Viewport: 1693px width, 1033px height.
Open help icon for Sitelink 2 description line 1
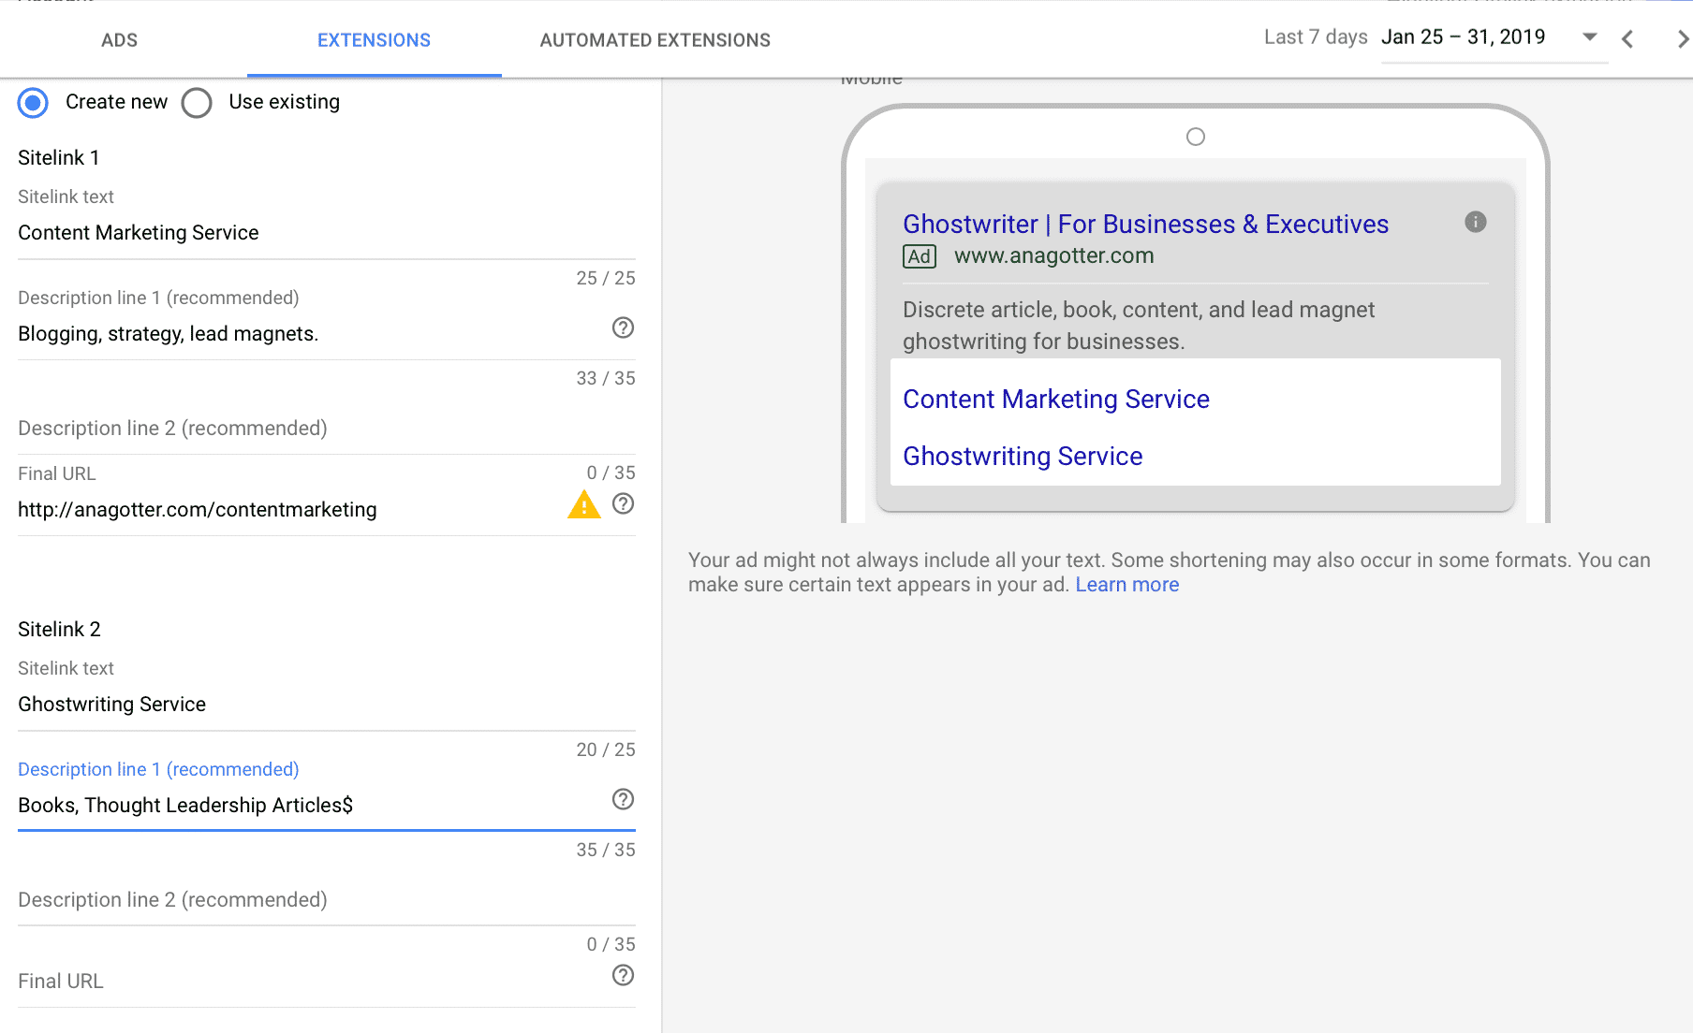tap(623, 799)
